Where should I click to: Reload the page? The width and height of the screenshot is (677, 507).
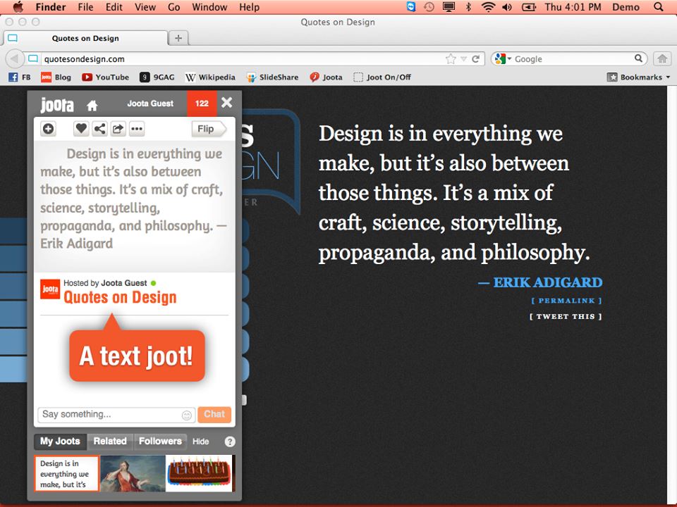click(x=476, y=59)
